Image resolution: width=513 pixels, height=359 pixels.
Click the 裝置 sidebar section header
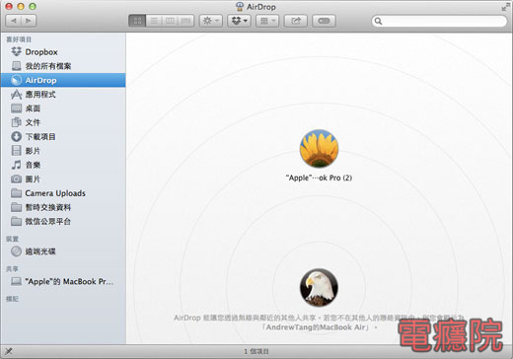click(13, 239)
